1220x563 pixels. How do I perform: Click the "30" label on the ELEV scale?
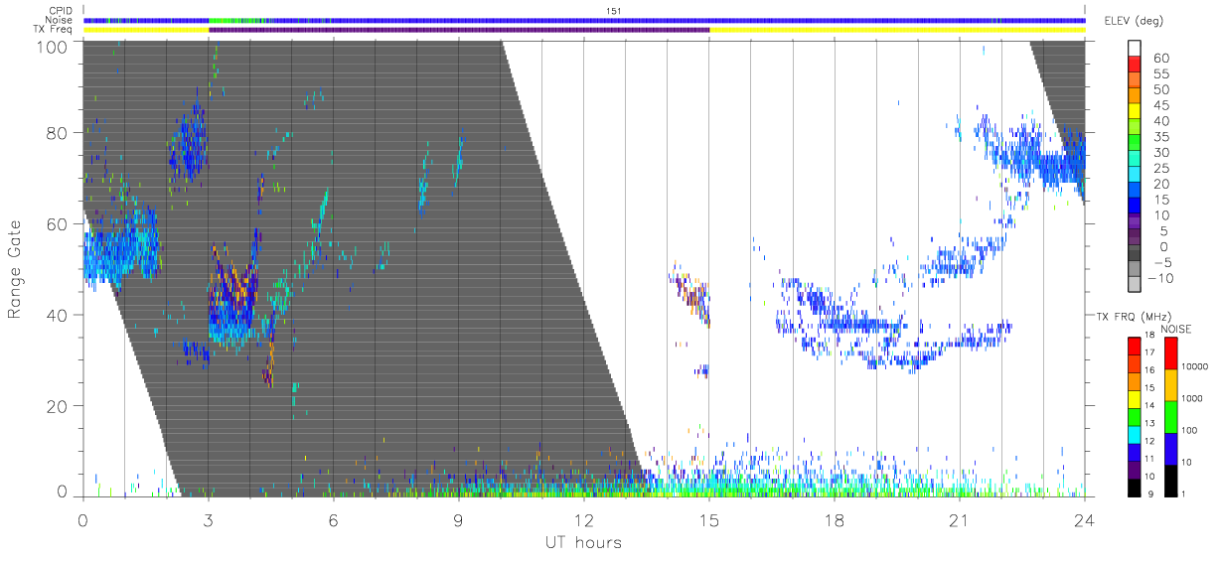[x=1159, y=152]
